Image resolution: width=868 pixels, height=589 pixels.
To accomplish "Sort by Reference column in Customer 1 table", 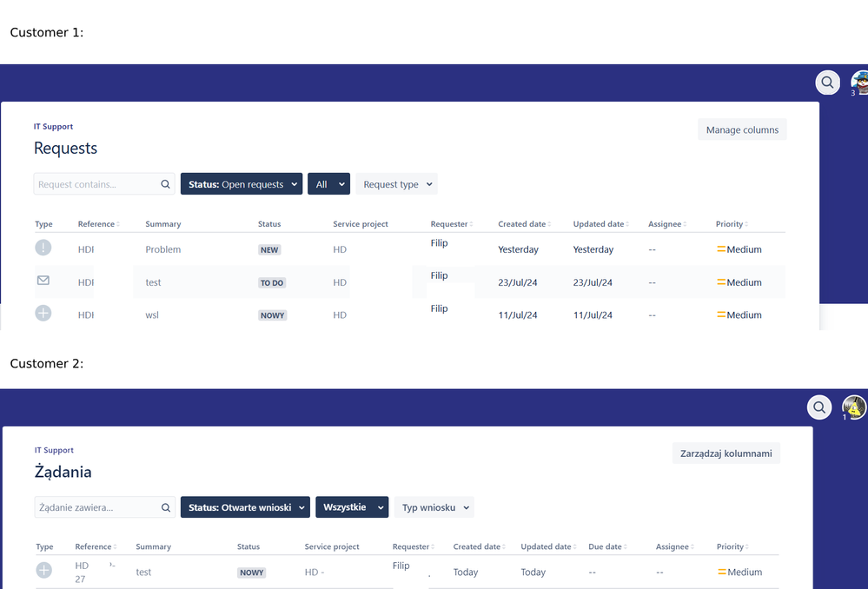I will pyautogui.click(x=98, y=224).
